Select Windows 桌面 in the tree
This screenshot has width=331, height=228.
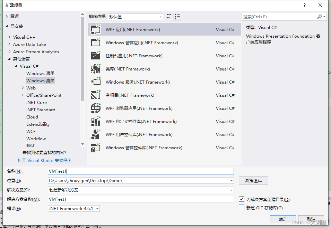[x=40, y=81]
